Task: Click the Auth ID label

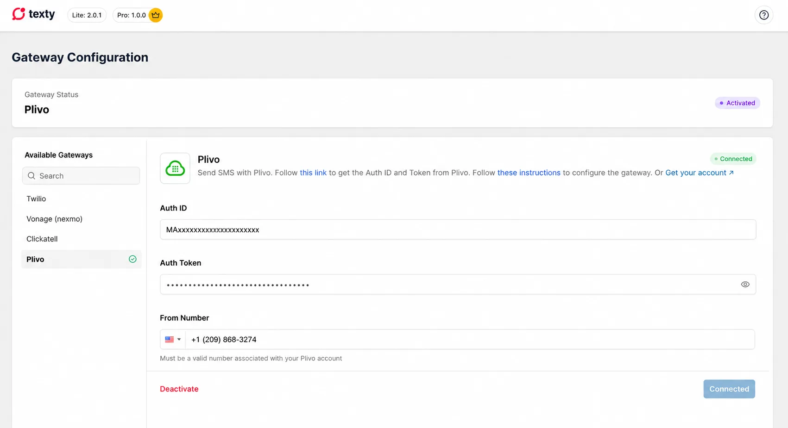Action: pos(173,208)
